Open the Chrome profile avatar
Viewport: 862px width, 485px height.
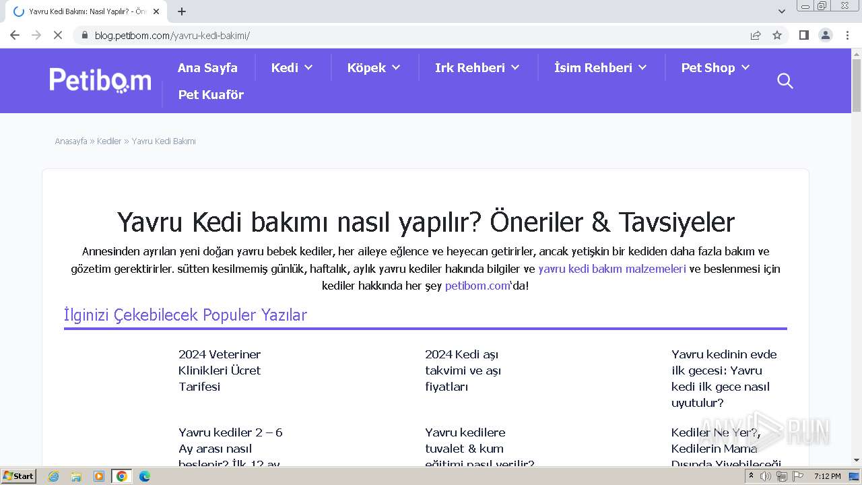tap(826, 35)
